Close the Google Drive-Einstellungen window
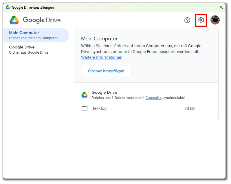This screenshot has height=184, width=231. tap(221, 7)
